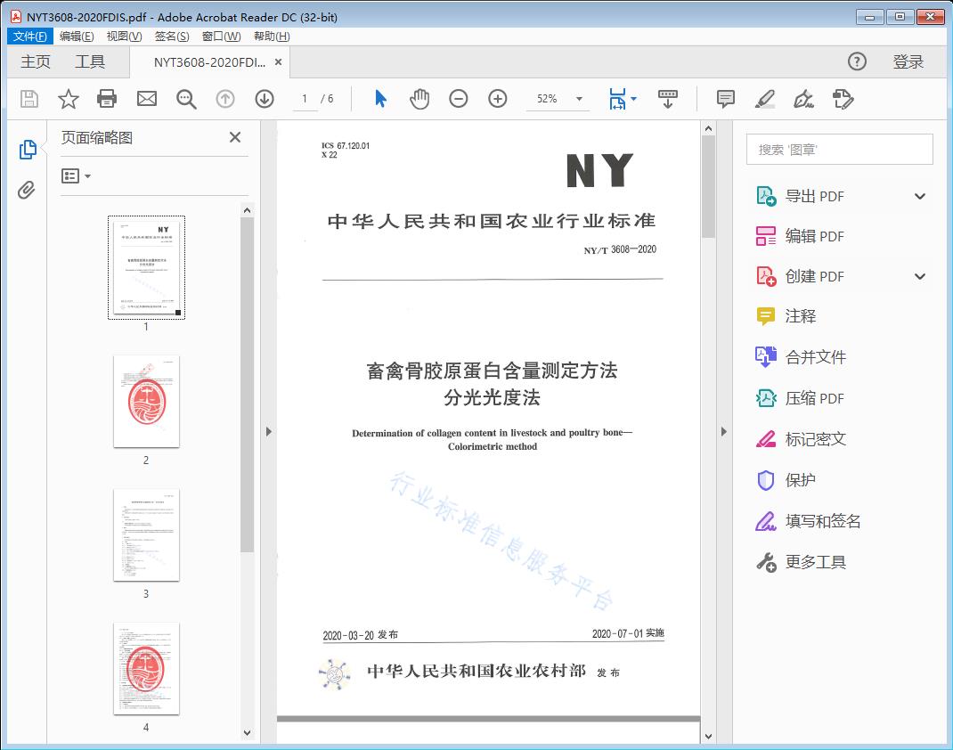
Task: Toggle the attachments paperclip panel
Action: (x=24, y=188)
